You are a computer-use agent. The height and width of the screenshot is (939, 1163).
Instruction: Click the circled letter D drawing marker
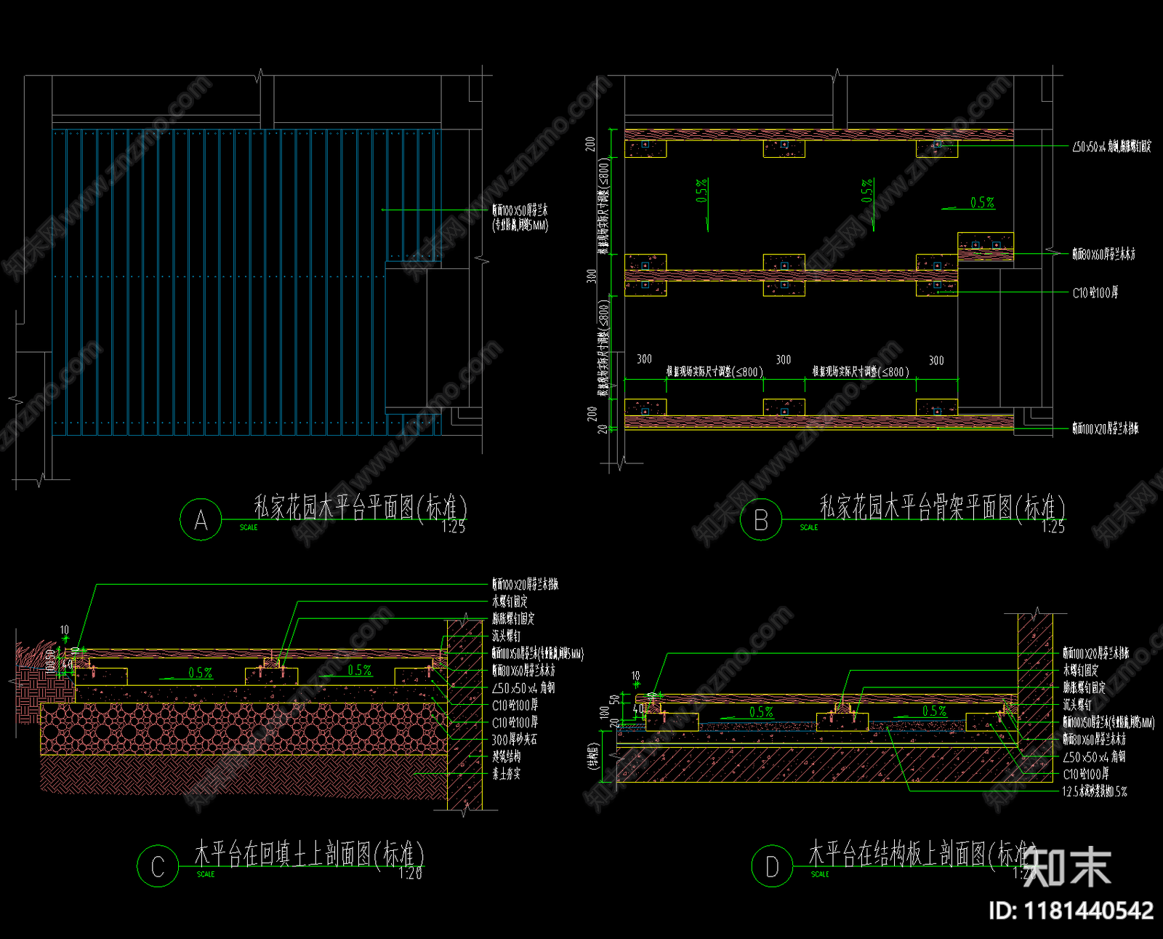[772, 866]
